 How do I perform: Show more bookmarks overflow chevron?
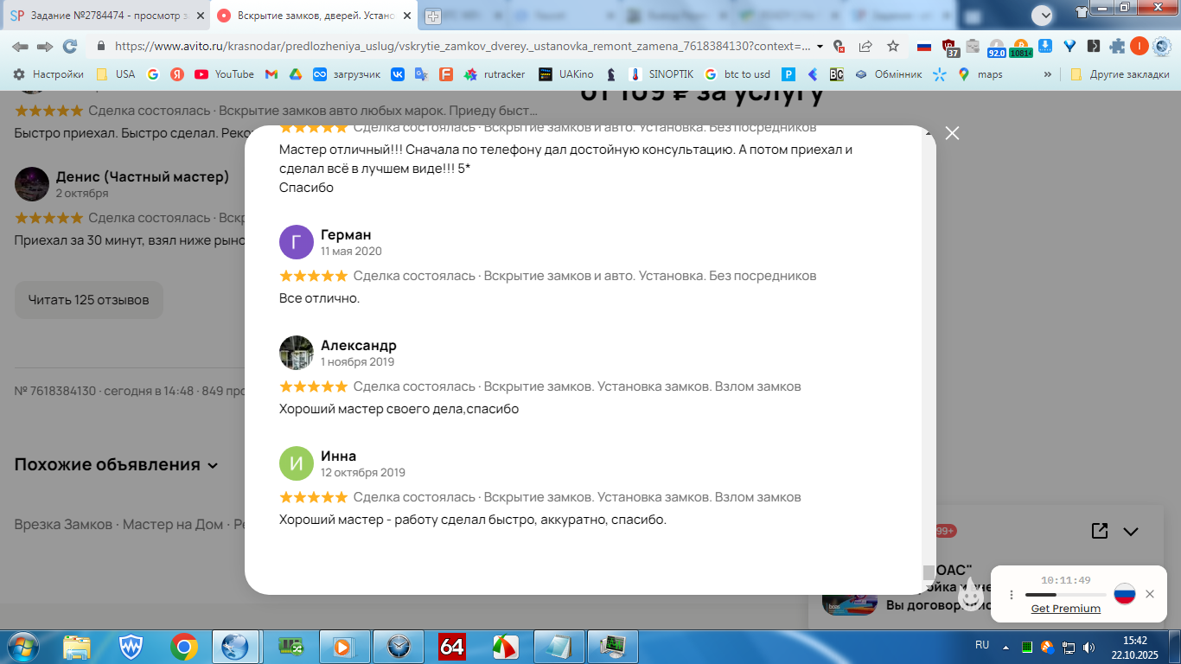pyautogui.click(x=1048, y=74)
